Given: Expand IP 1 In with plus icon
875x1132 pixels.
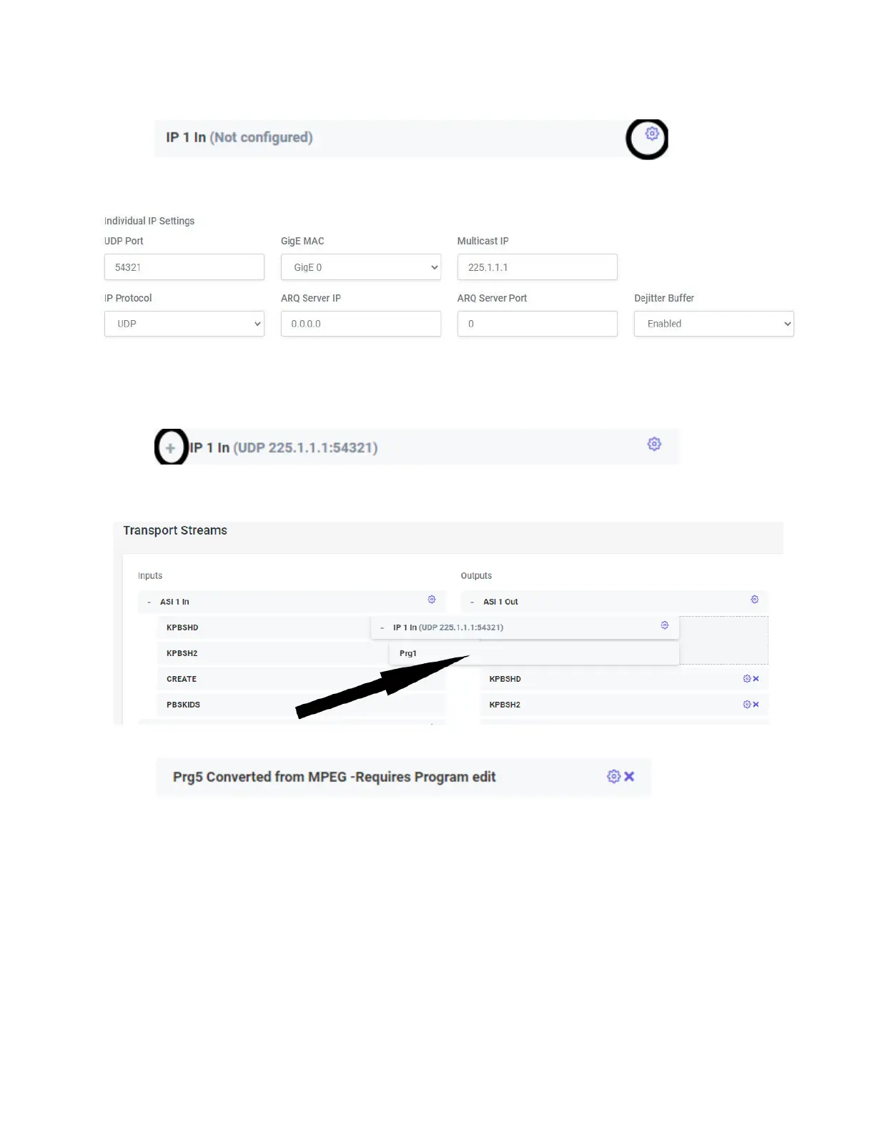Looking at the screenshot, I should point(170,448).
